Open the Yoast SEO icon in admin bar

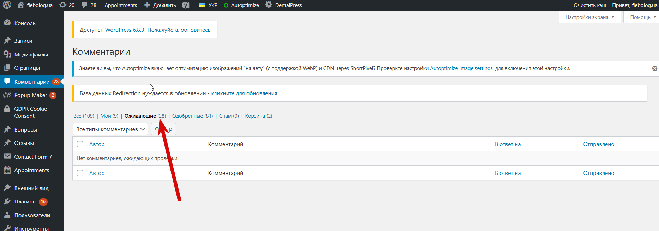tap(186, 5)
